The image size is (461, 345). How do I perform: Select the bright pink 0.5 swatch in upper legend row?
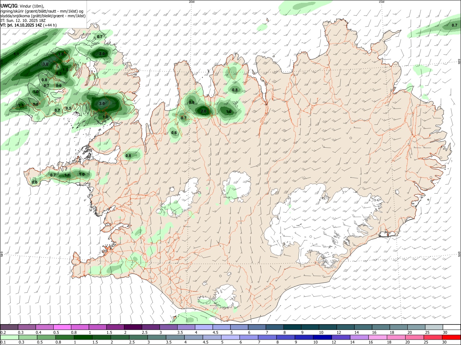coord(62,327)
